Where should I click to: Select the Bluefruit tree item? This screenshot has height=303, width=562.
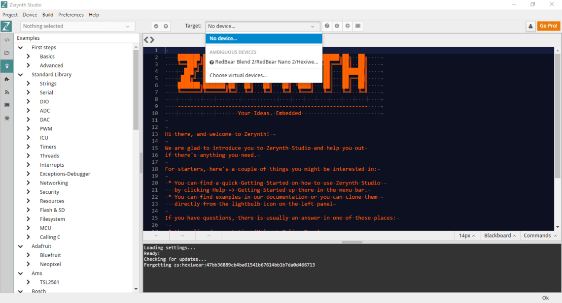51,255
